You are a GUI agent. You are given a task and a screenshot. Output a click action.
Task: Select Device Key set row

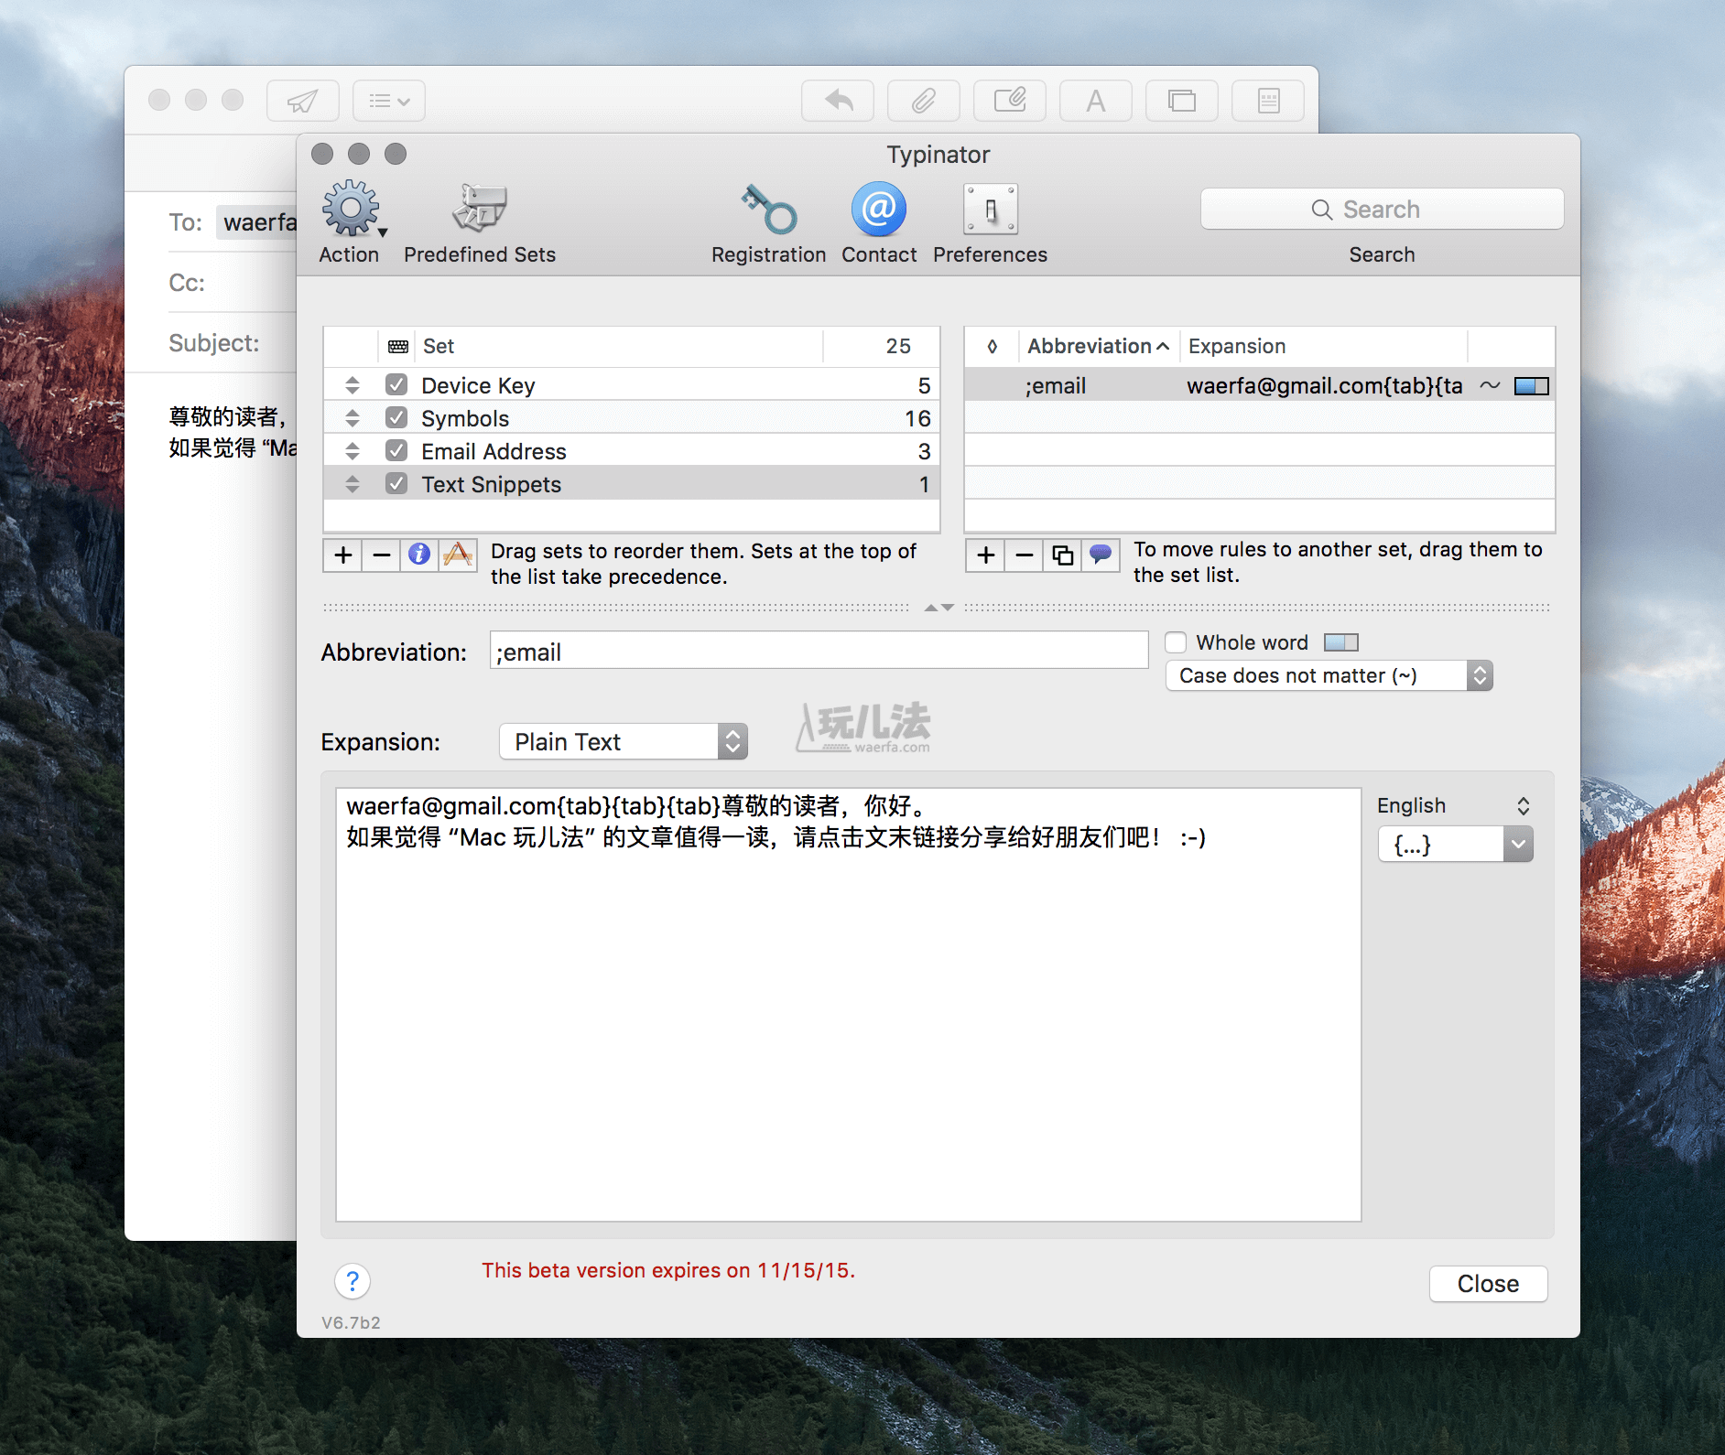coord(632,384)
